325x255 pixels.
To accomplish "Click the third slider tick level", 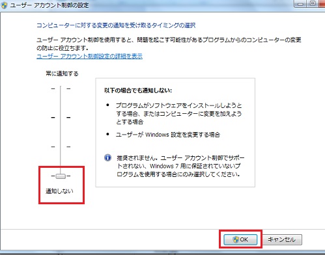I will pos(61,147).
